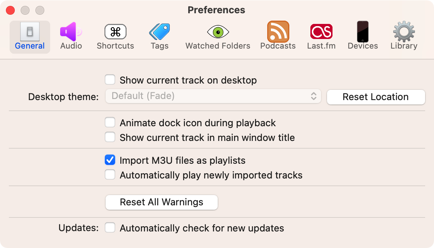Toggle Show current track in main window title
Image resolution: width=434 pixels, height=248 pixels.
[110, 137]
